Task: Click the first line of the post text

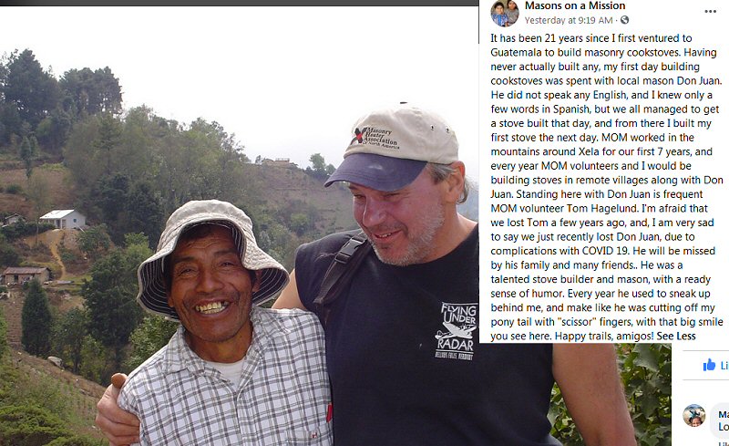Action: (591, 38)
